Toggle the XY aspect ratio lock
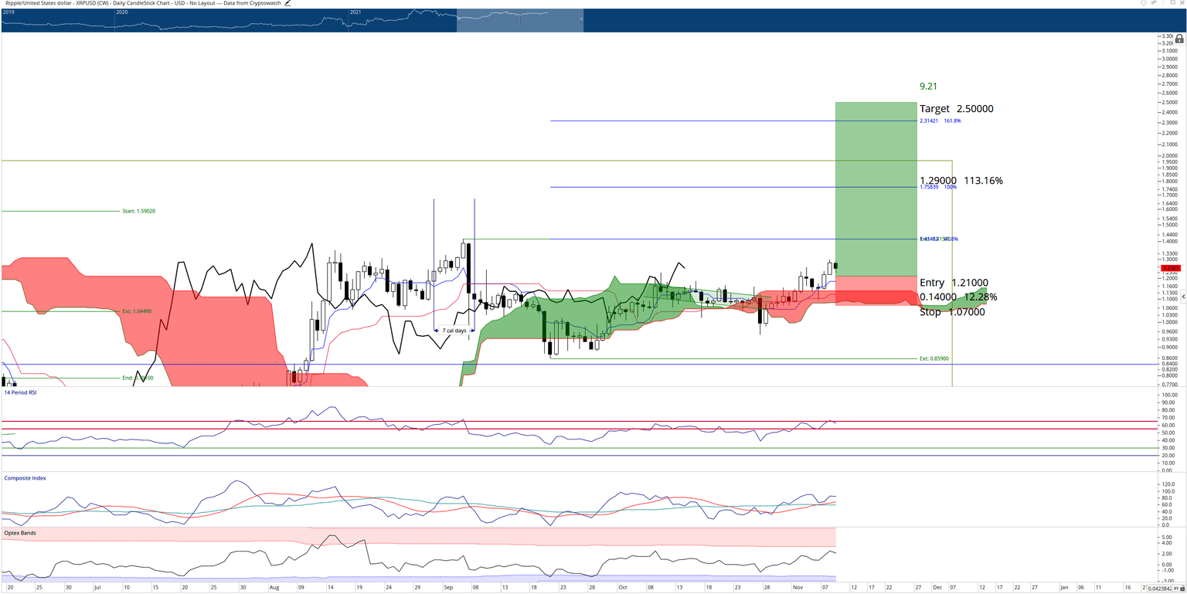This screenshot has width=1187, height=594. tap(1182, 589)
